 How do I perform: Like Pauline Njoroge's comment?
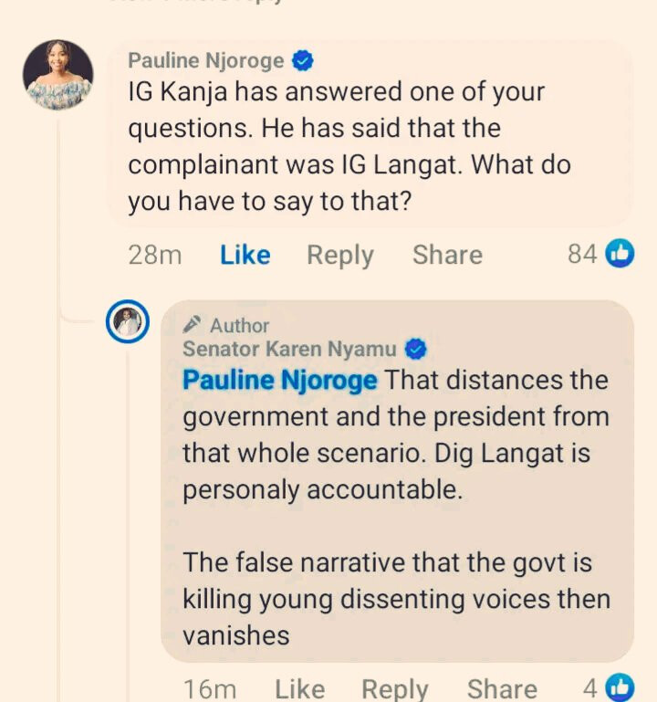pyautogui.click(x=245, y=255)
